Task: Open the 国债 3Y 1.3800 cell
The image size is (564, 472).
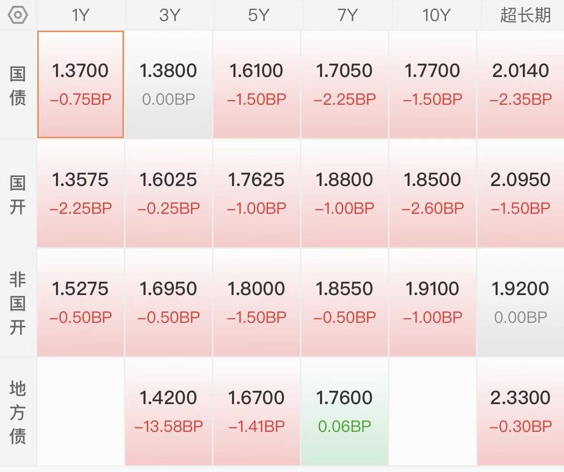Action: tap(168, 85)
